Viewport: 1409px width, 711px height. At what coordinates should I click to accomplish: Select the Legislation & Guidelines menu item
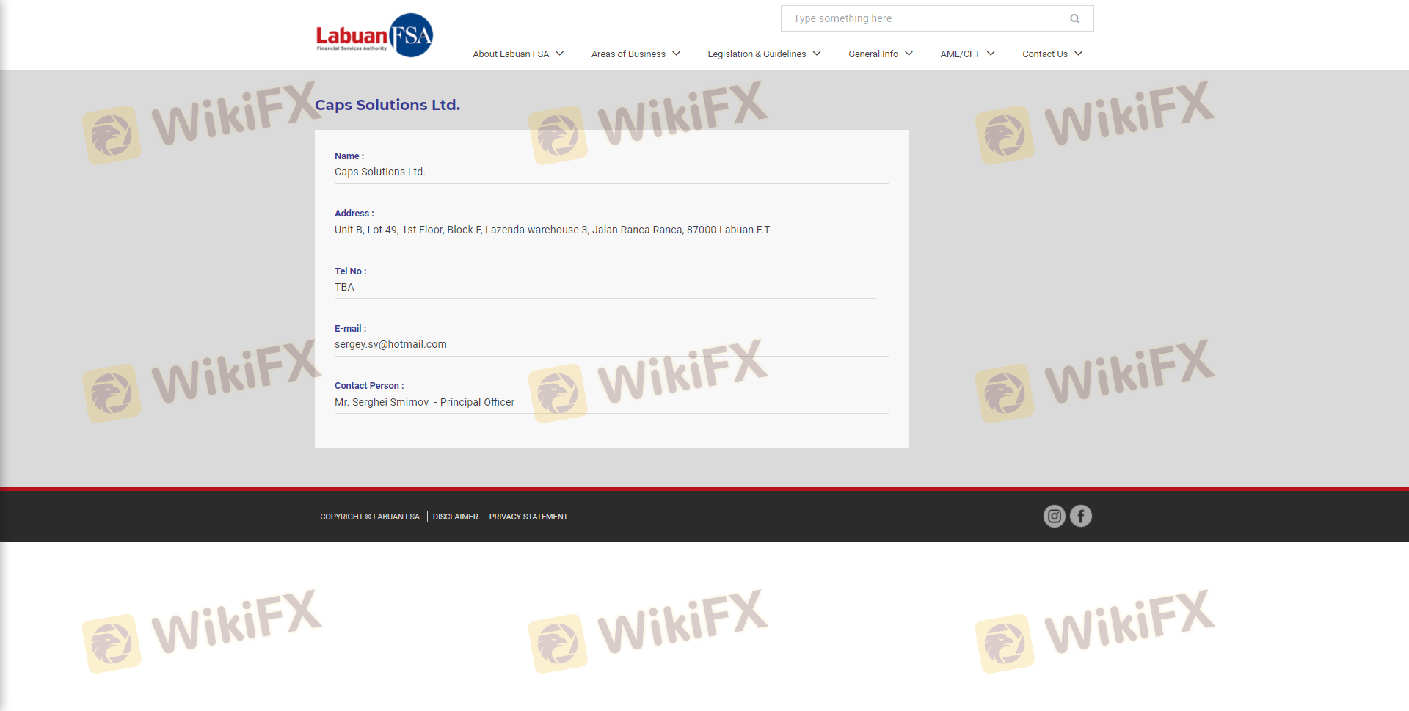757,54
